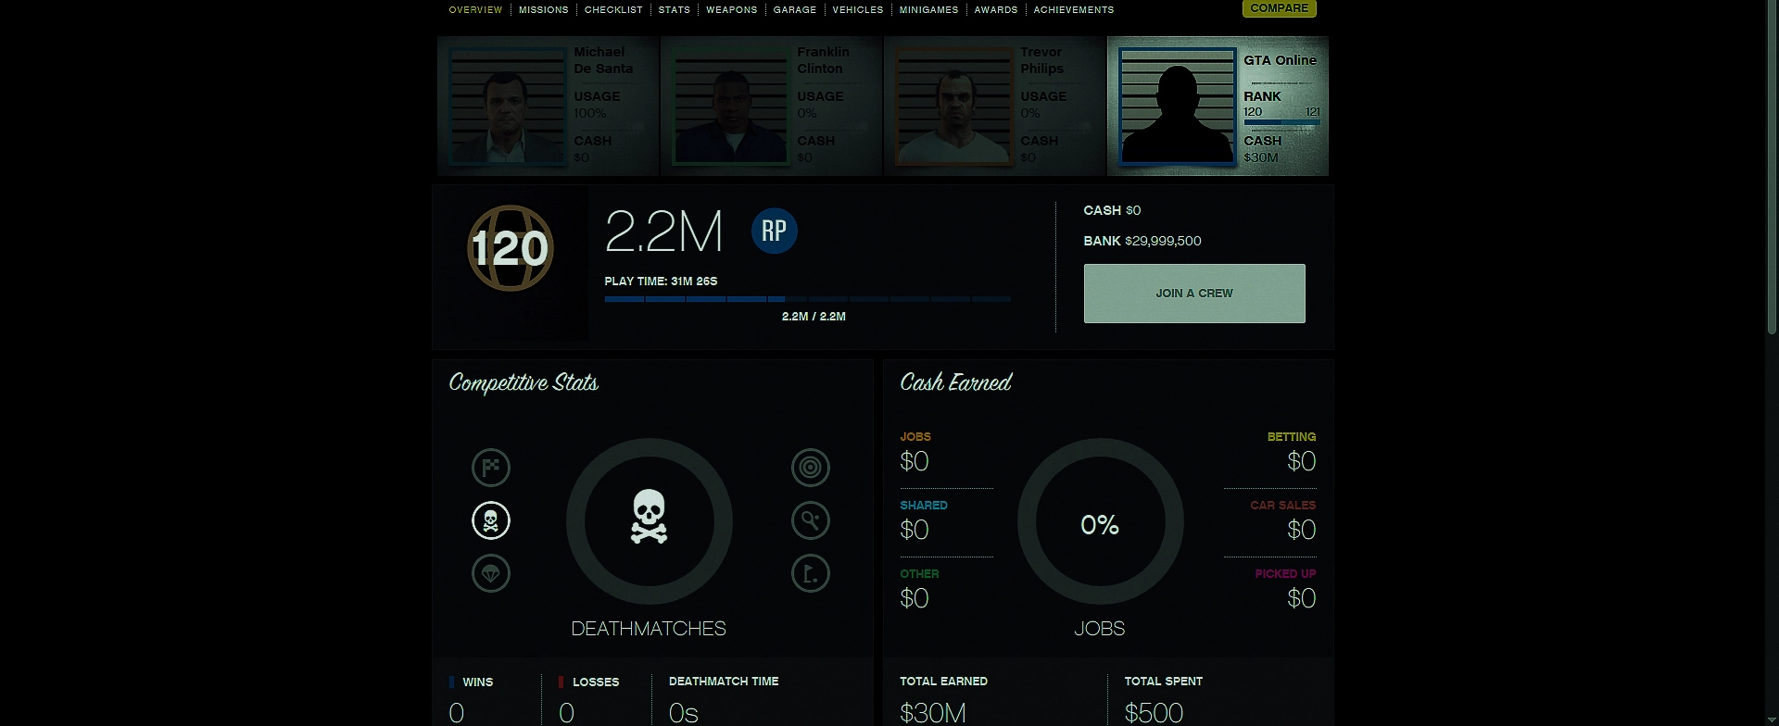
Task: Click the Shared cash earned value
Action: (915, 530)
